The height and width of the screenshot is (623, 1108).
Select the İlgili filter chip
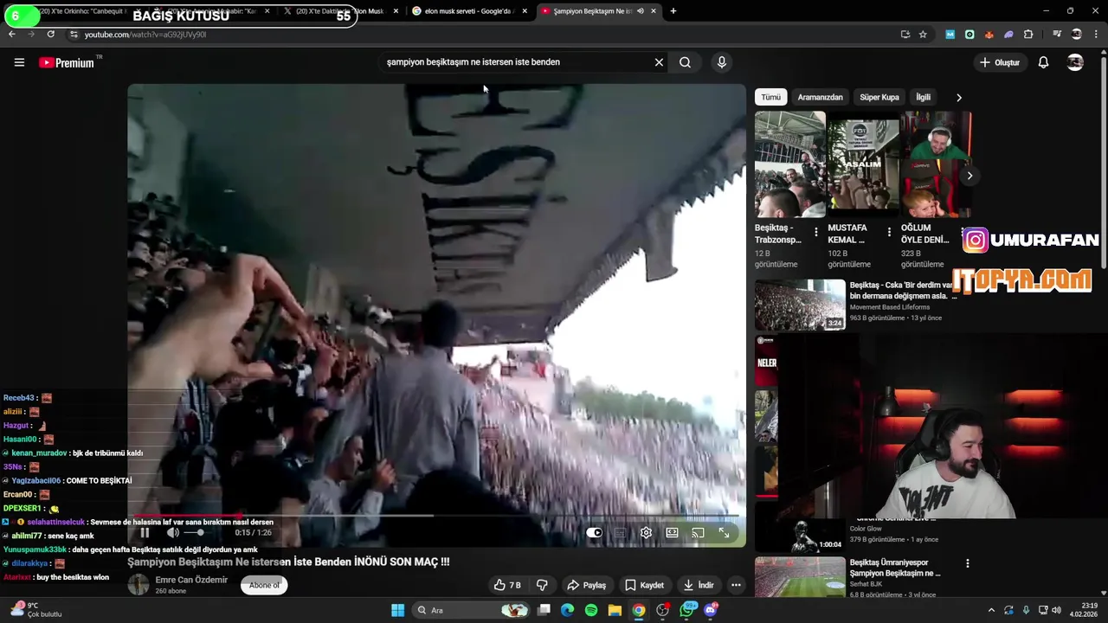coord(923,97)
